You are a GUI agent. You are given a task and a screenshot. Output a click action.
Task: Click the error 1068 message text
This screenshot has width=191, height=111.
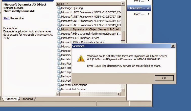tap(124, 66)
